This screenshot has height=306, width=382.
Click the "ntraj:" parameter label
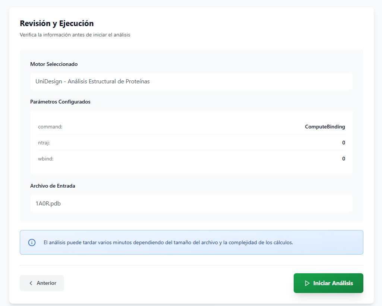click(x=44, y=143)
